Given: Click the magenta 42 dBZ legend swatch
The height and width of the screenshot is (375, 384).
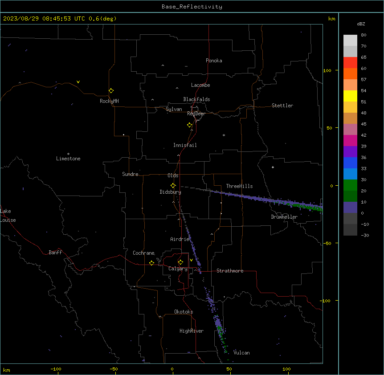Looking at the screenshot, I should (350, 140).
